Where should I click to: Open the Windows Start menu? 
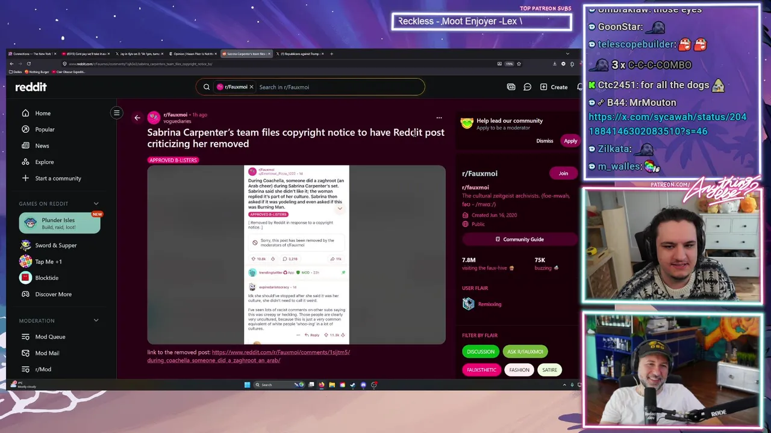(247, 385)
